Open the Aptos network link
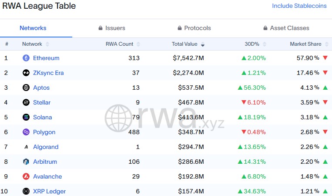The width and height of the screenshot is (332, 196). (41, 88)
